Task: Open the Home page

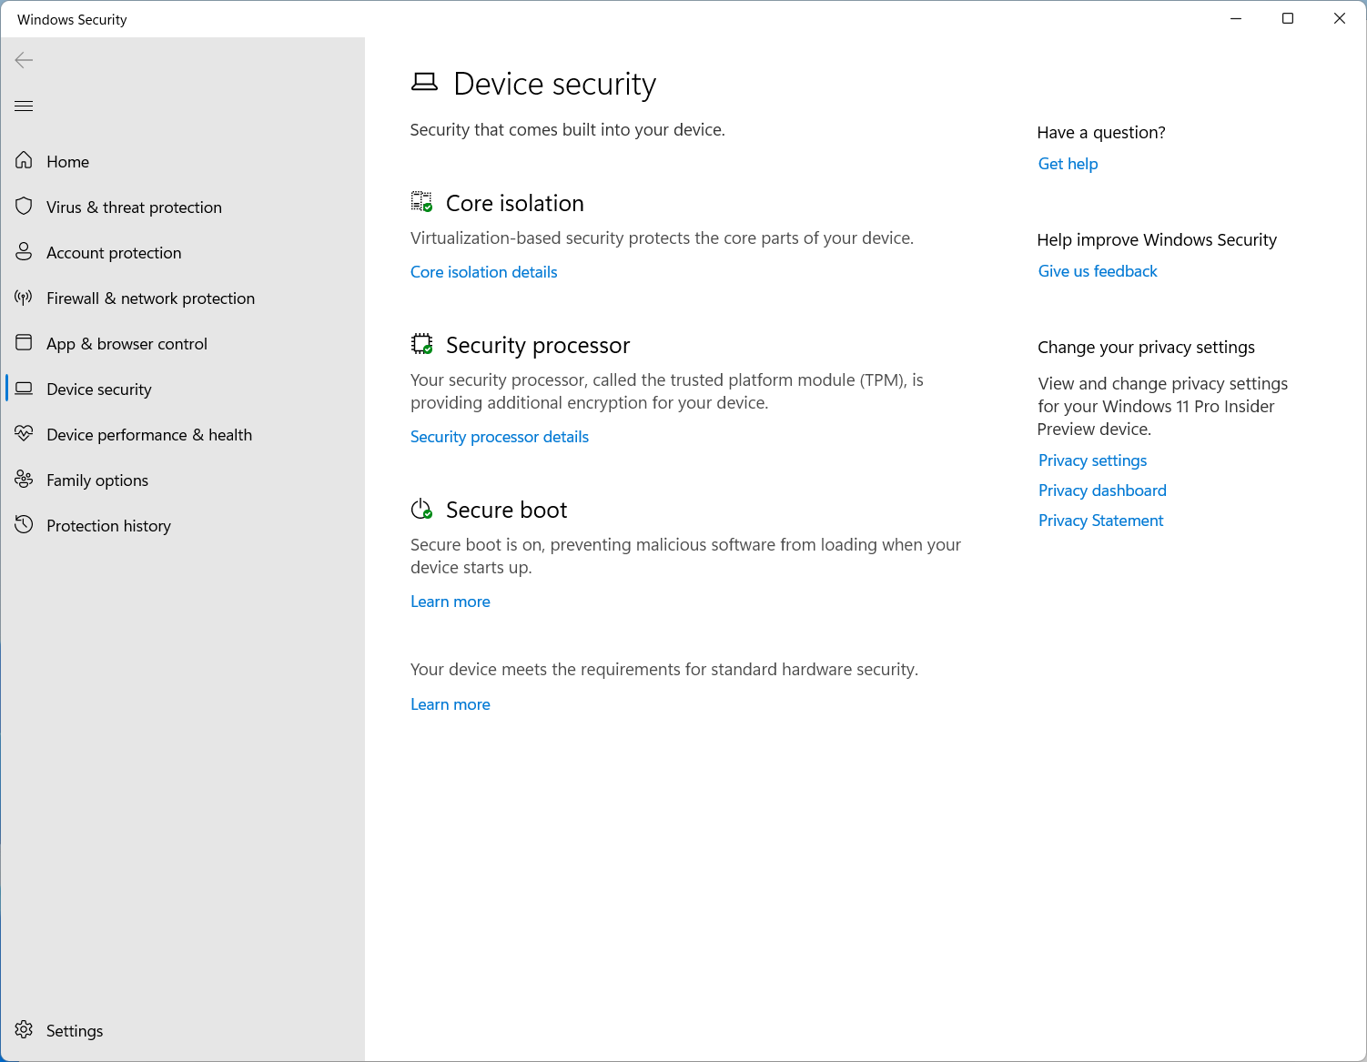Action: (x=182, y=161)
